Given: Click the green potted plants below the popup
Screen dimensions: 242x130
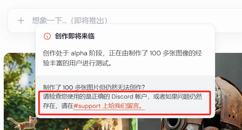Looking at the screenshot, I should click(x=93, y=124).
